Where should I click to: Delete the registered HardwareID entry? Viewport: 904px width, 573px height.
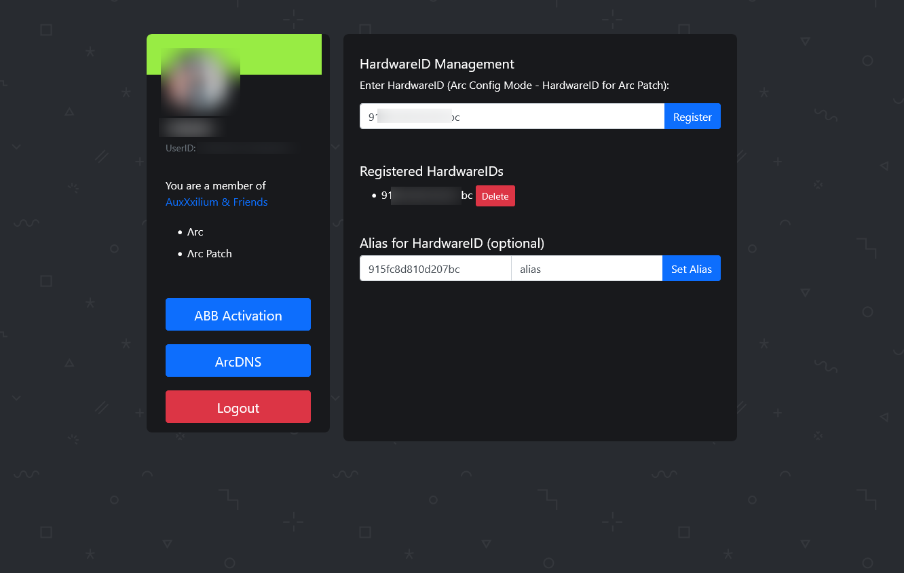click(x=495, y=196)
